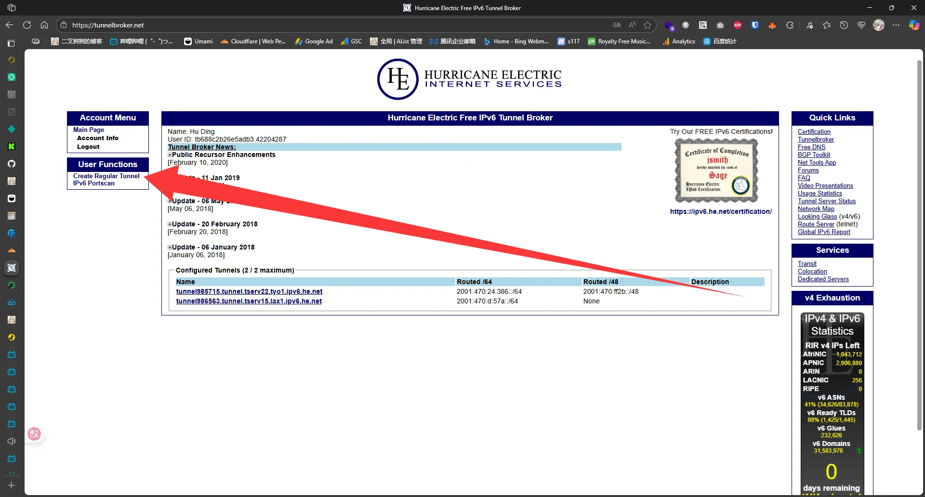
Task: Click the MetaMask fox extension icon
Action: (x=772, y=25)
